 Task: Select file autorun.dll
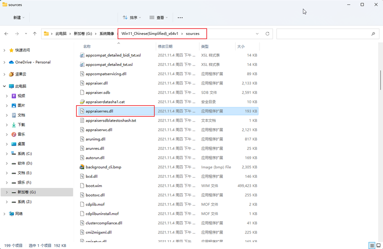[95, 158]
